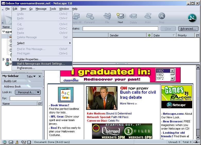
Task: Collapse the mail account tree twisty
Action: click(x=4, y=32)
